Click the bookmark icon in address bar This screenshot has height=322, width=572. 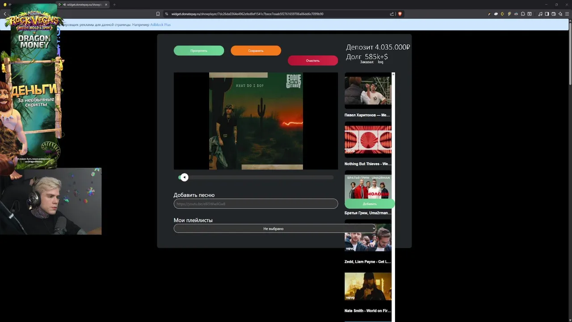158,14
